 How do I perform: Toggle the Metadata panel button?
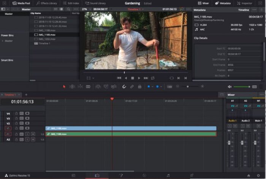[x=223, y=3]
